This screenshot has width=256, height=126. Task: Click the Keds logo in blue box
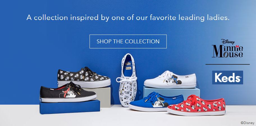click(227, 77)
